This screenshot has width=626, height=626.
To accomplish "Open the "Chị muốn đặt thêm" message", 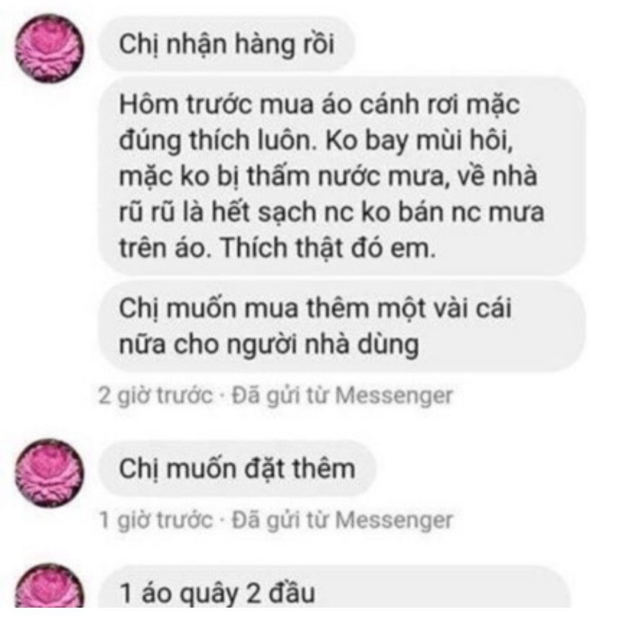I will [x=238, y=468].
